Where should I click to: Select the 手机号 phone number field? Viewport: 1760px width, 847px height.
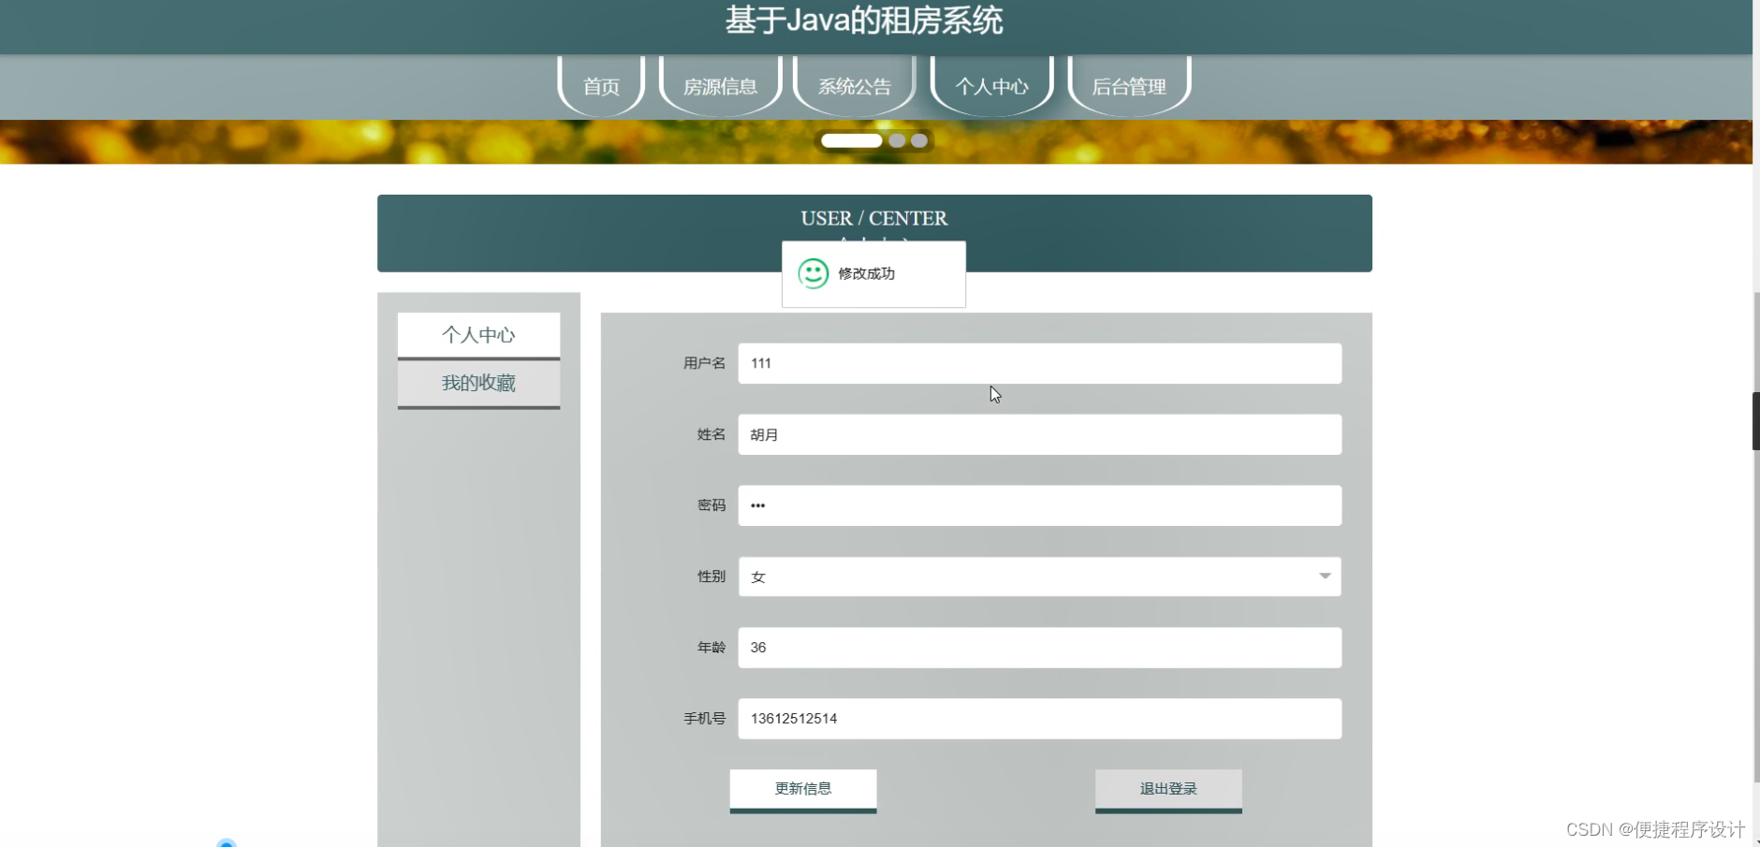pos(1039,718)
